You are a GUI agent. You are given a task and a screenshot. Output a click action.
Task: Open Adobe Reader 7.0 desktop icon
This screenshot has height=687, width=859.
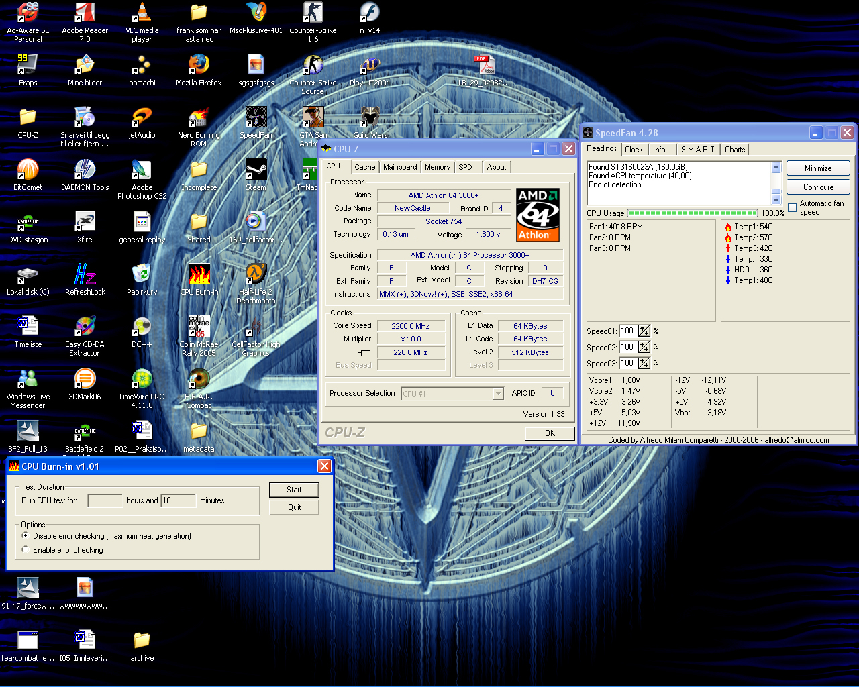[x=85, y=22]
